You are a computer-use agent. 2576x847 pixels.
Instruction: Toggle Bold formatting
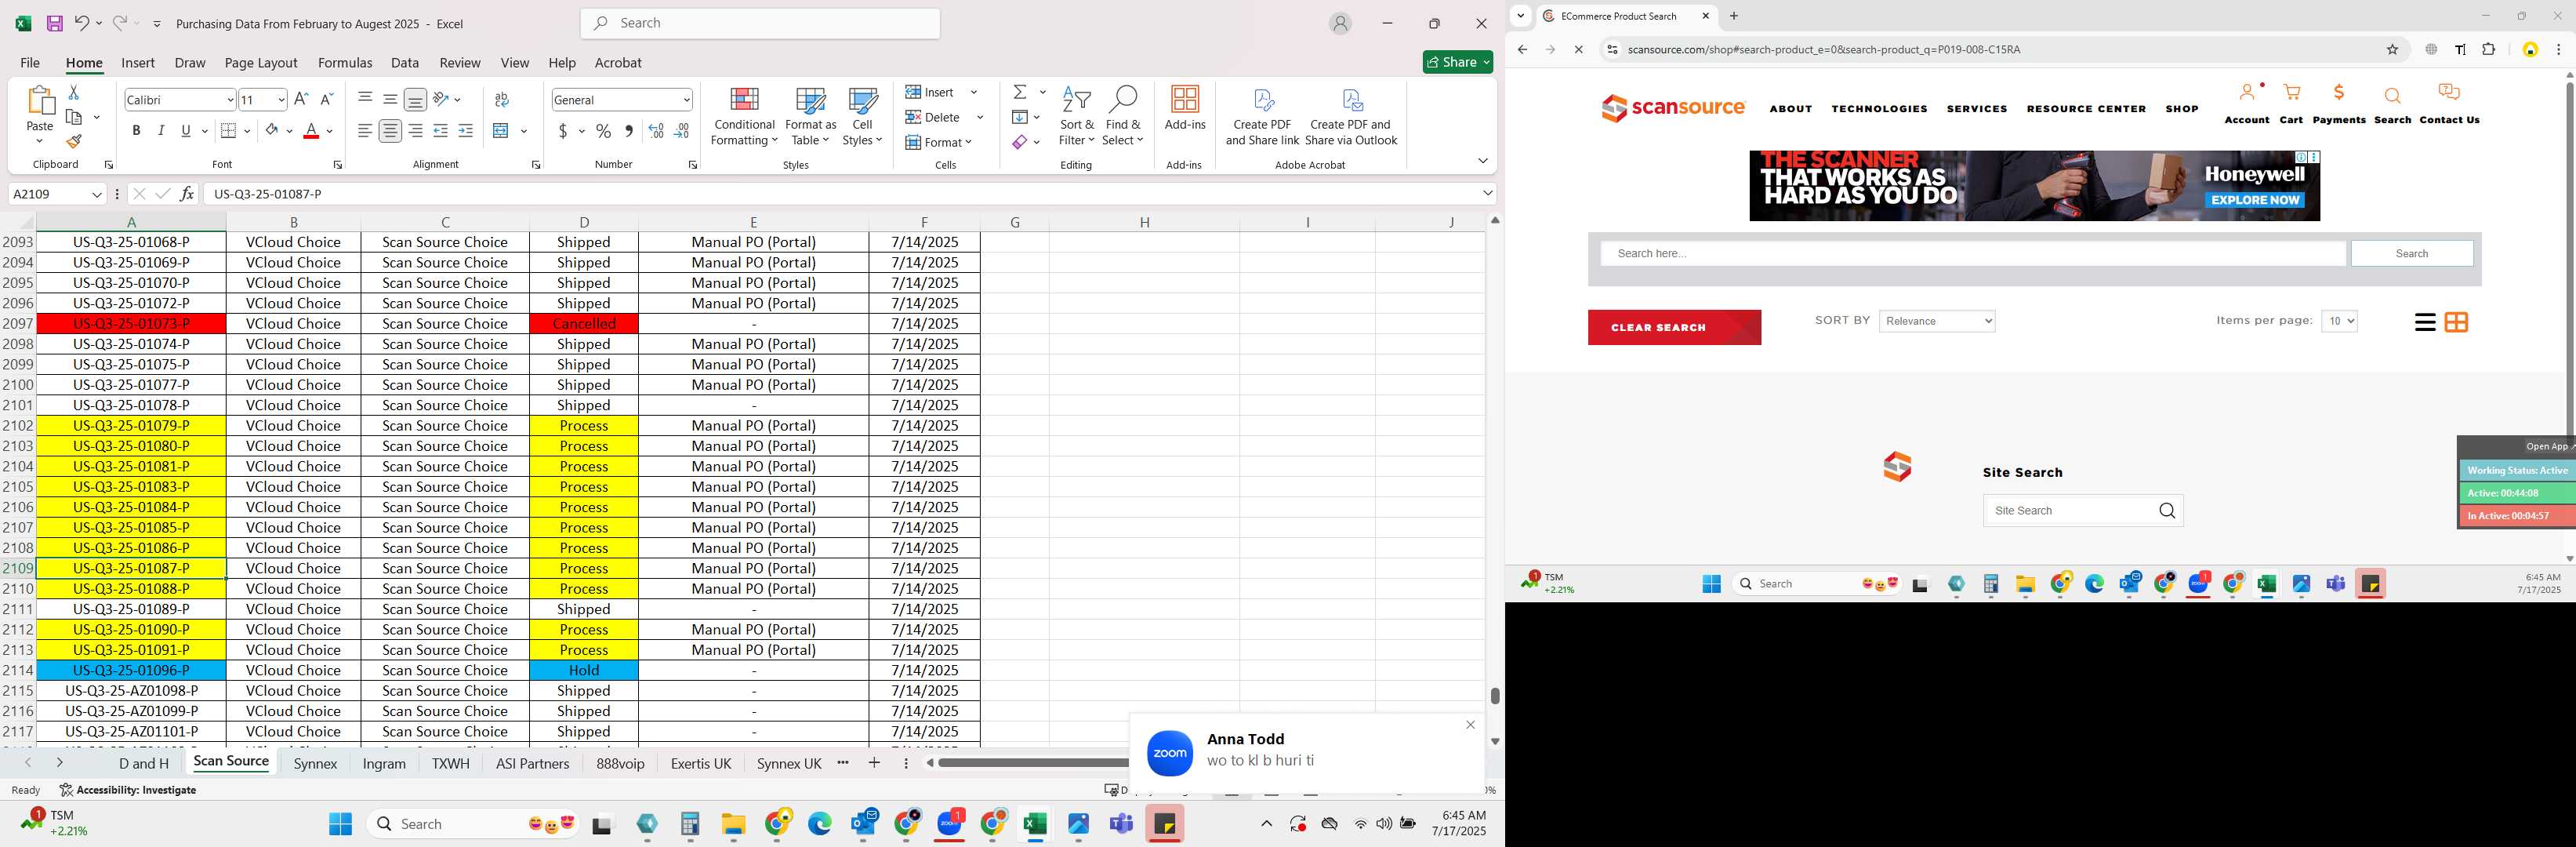(136, 131)
